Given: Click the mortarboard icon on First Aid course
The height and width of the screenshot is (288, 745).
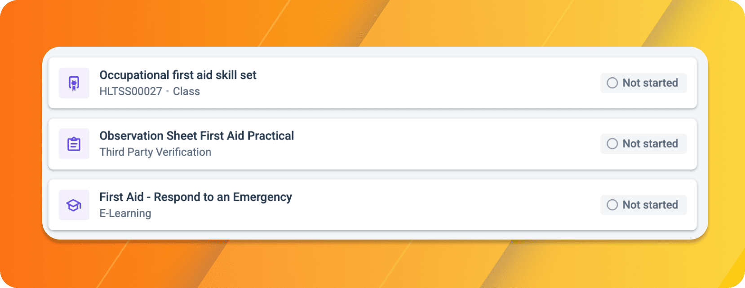Looking at the screenshot, I should click(74, 205).
